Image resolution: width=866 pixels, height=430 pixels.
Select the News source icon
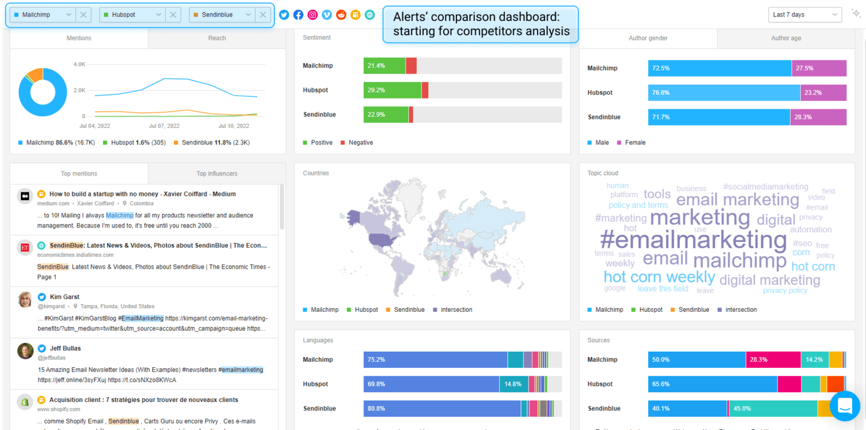click(x=355, y=15)
